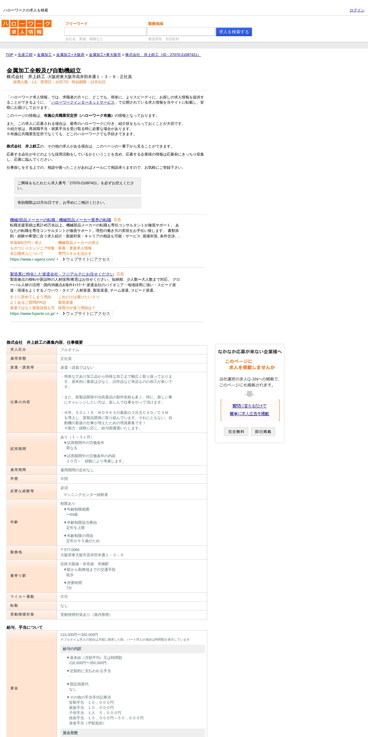Viewport: 368px width, 737px height.
Task: Click the フリーワード search input field
Action: [x=105, y=32]
